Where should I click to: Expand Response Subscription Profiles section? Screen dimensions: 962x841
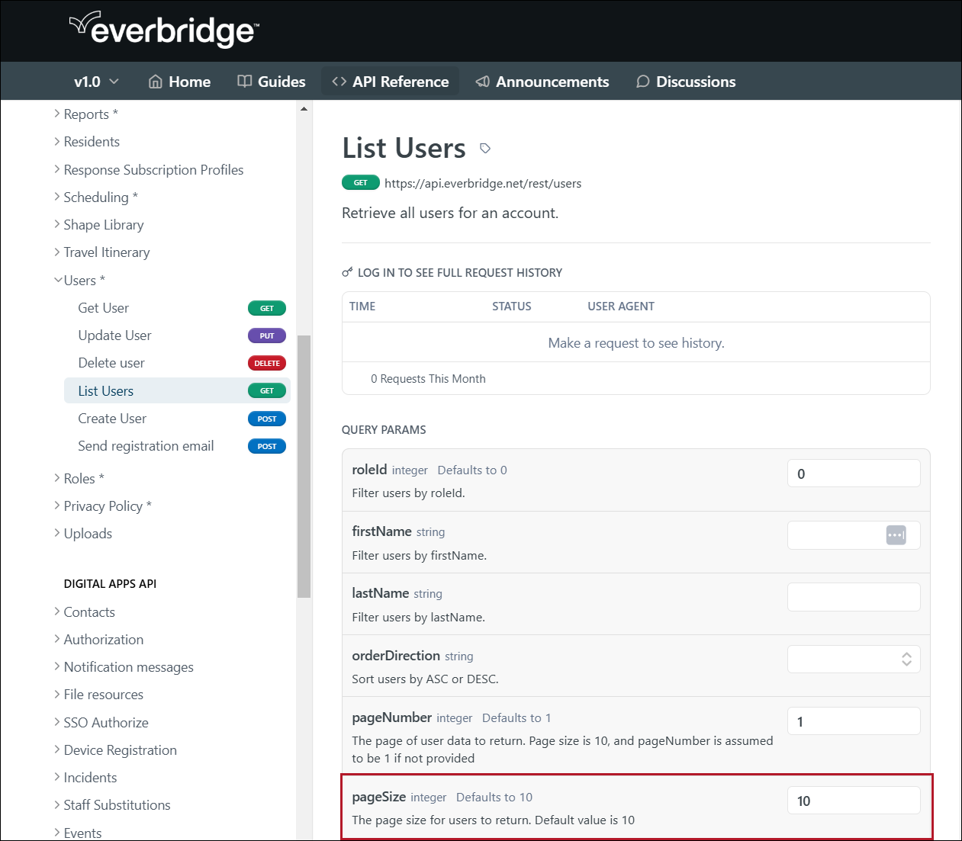[x=149, y=169]
